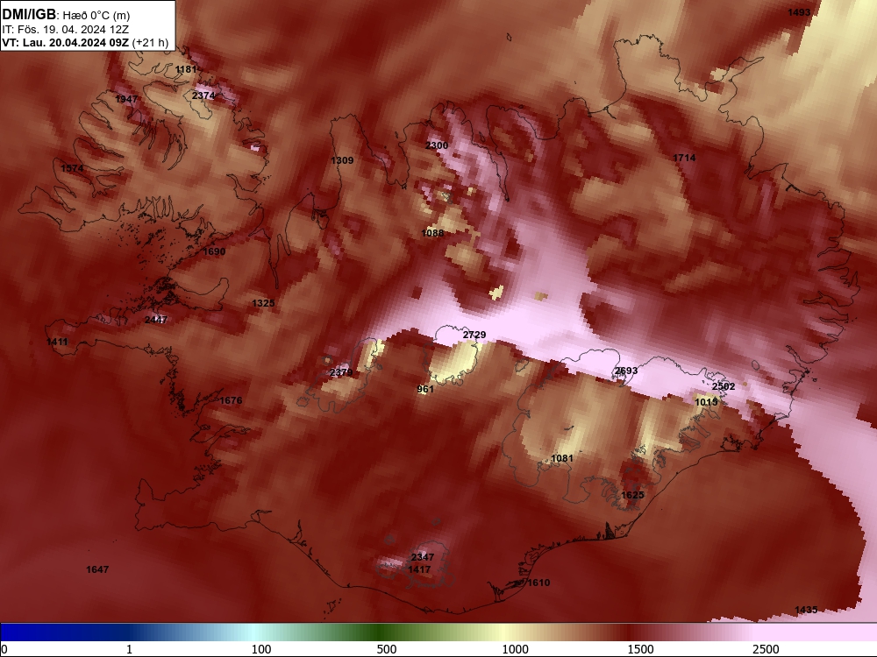Select the 2300 height value
The width and height of the screenshot is (877, 657).
pos(437,145)
